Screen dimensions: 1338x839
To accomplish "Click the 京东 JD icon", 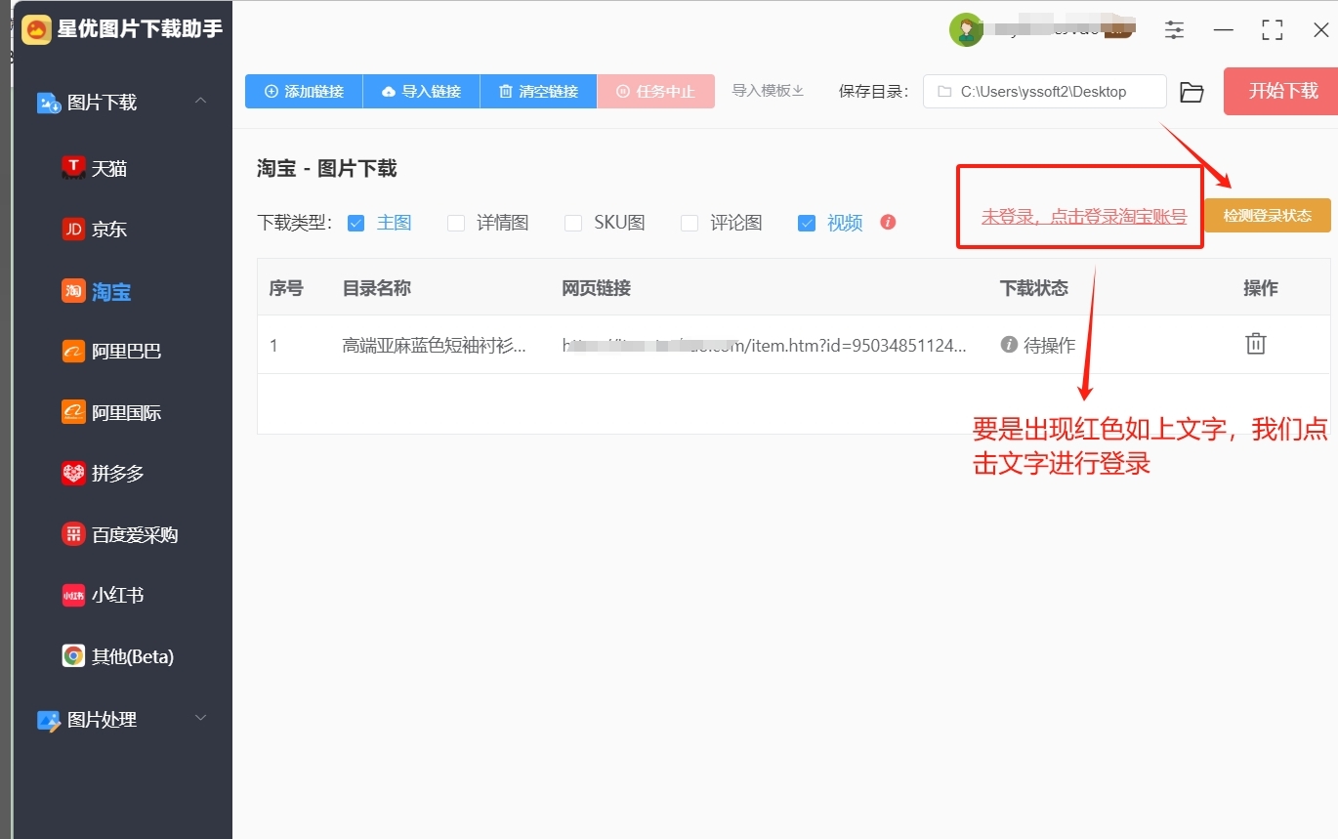I will [73, 230].
